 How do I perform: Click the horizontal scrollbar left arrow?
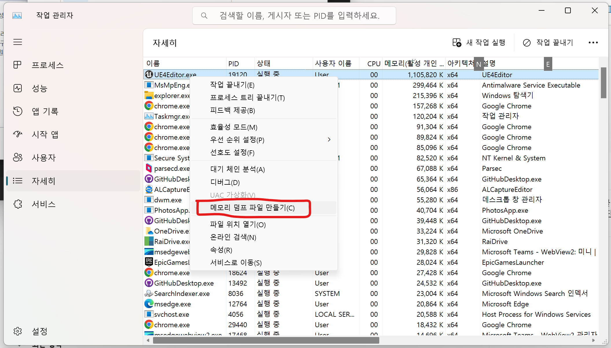148,340
